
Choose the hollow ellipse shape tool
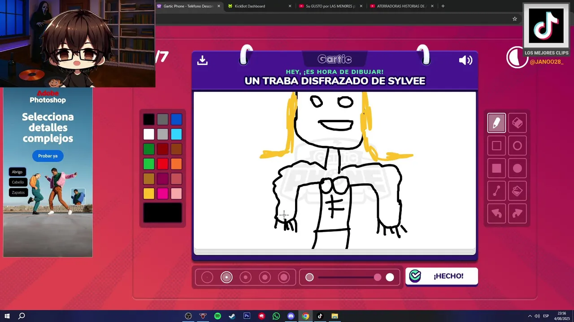[517, 146]
